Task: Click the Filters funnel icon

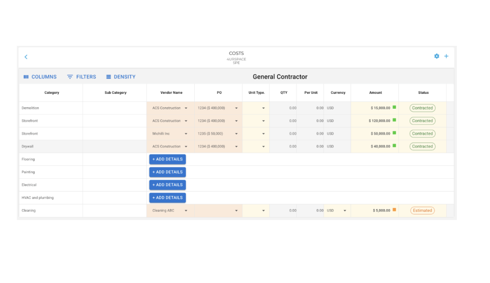Action: (x=71, y=77)
